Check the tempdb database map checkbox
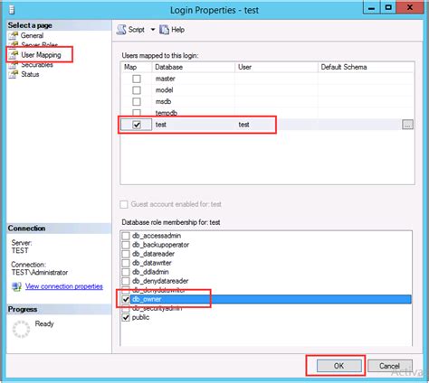429x383 pixels. pos(137,113)
